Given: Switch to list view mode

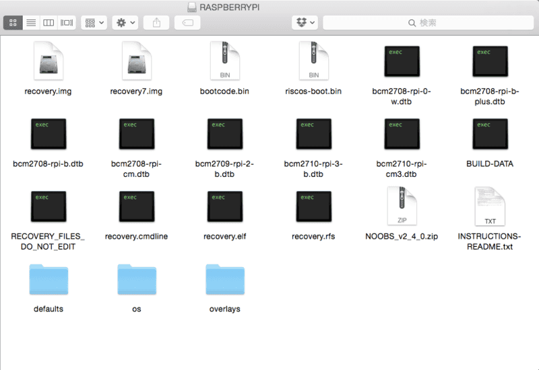Looking at the screenshot, I should (x=31, y=23).
